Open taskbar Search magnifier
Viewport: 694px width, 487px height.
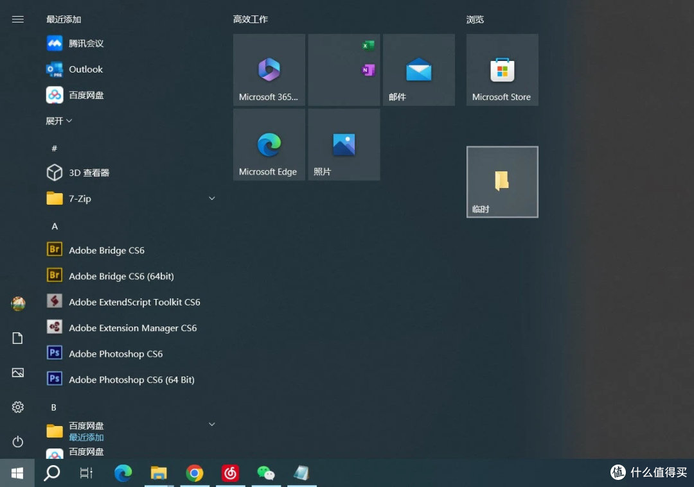point(52,473)
